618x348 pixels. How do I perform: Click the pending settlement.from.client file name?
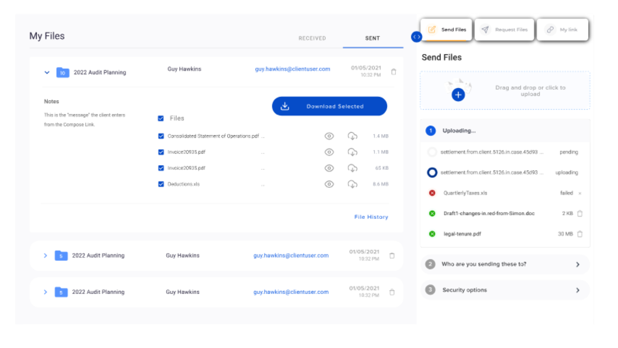(x=492, y=152)
